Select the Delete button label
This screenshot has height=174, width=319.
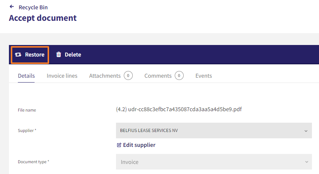[x=73, y=55]
